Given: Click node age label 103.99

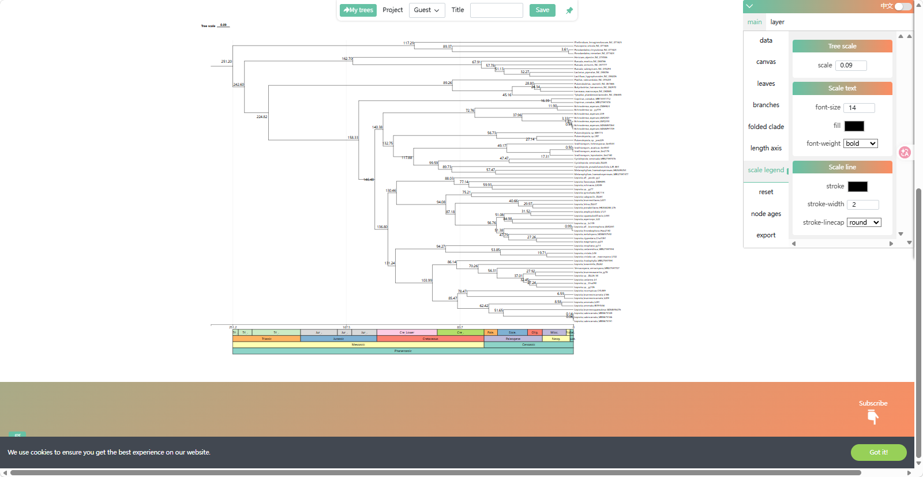Looking at the screenshot, I should [426, 281].
